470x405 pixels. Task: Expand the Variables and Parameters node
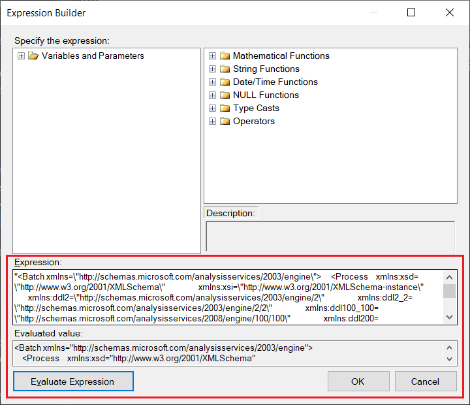coord(22,56)
